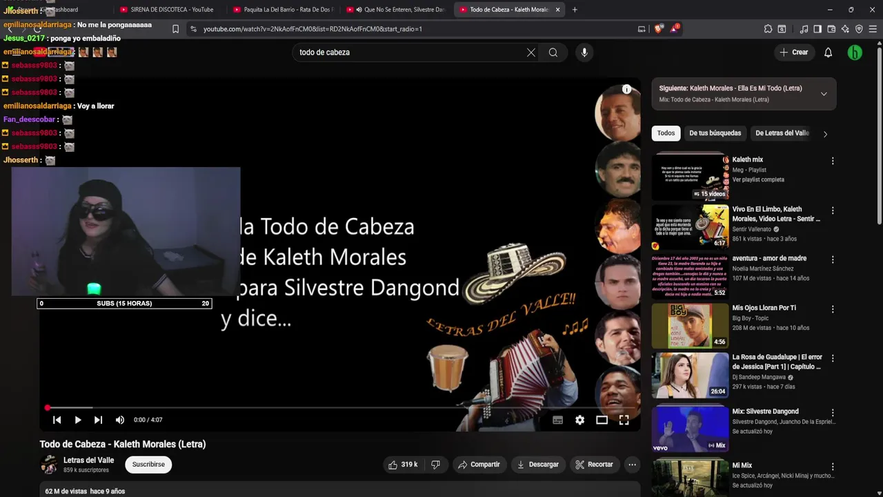
Task: Select the De Letras del Valle chip
Action: click(x=782, y=133)
